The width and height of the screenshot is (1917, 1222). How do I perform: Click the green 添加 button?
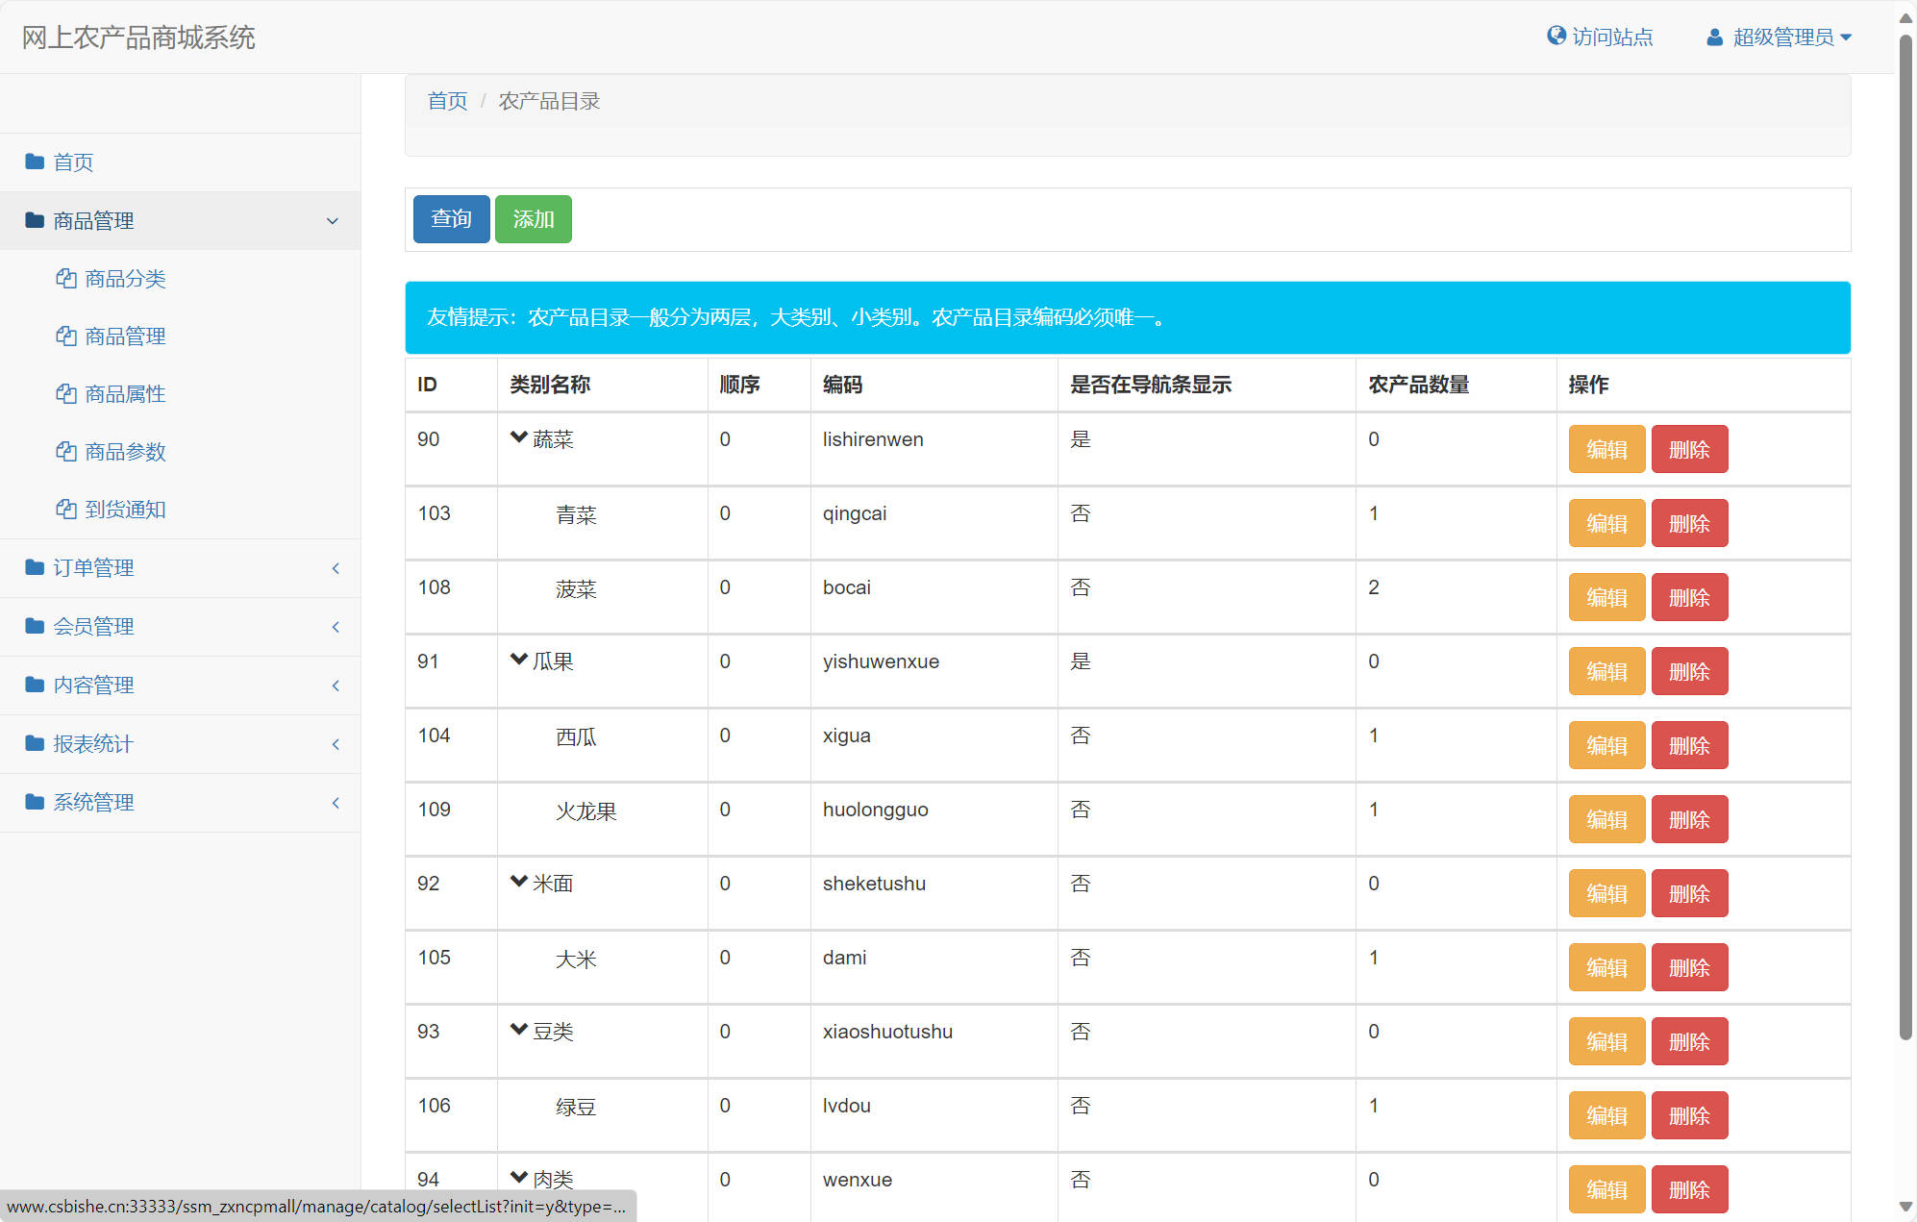coord(533,219)
